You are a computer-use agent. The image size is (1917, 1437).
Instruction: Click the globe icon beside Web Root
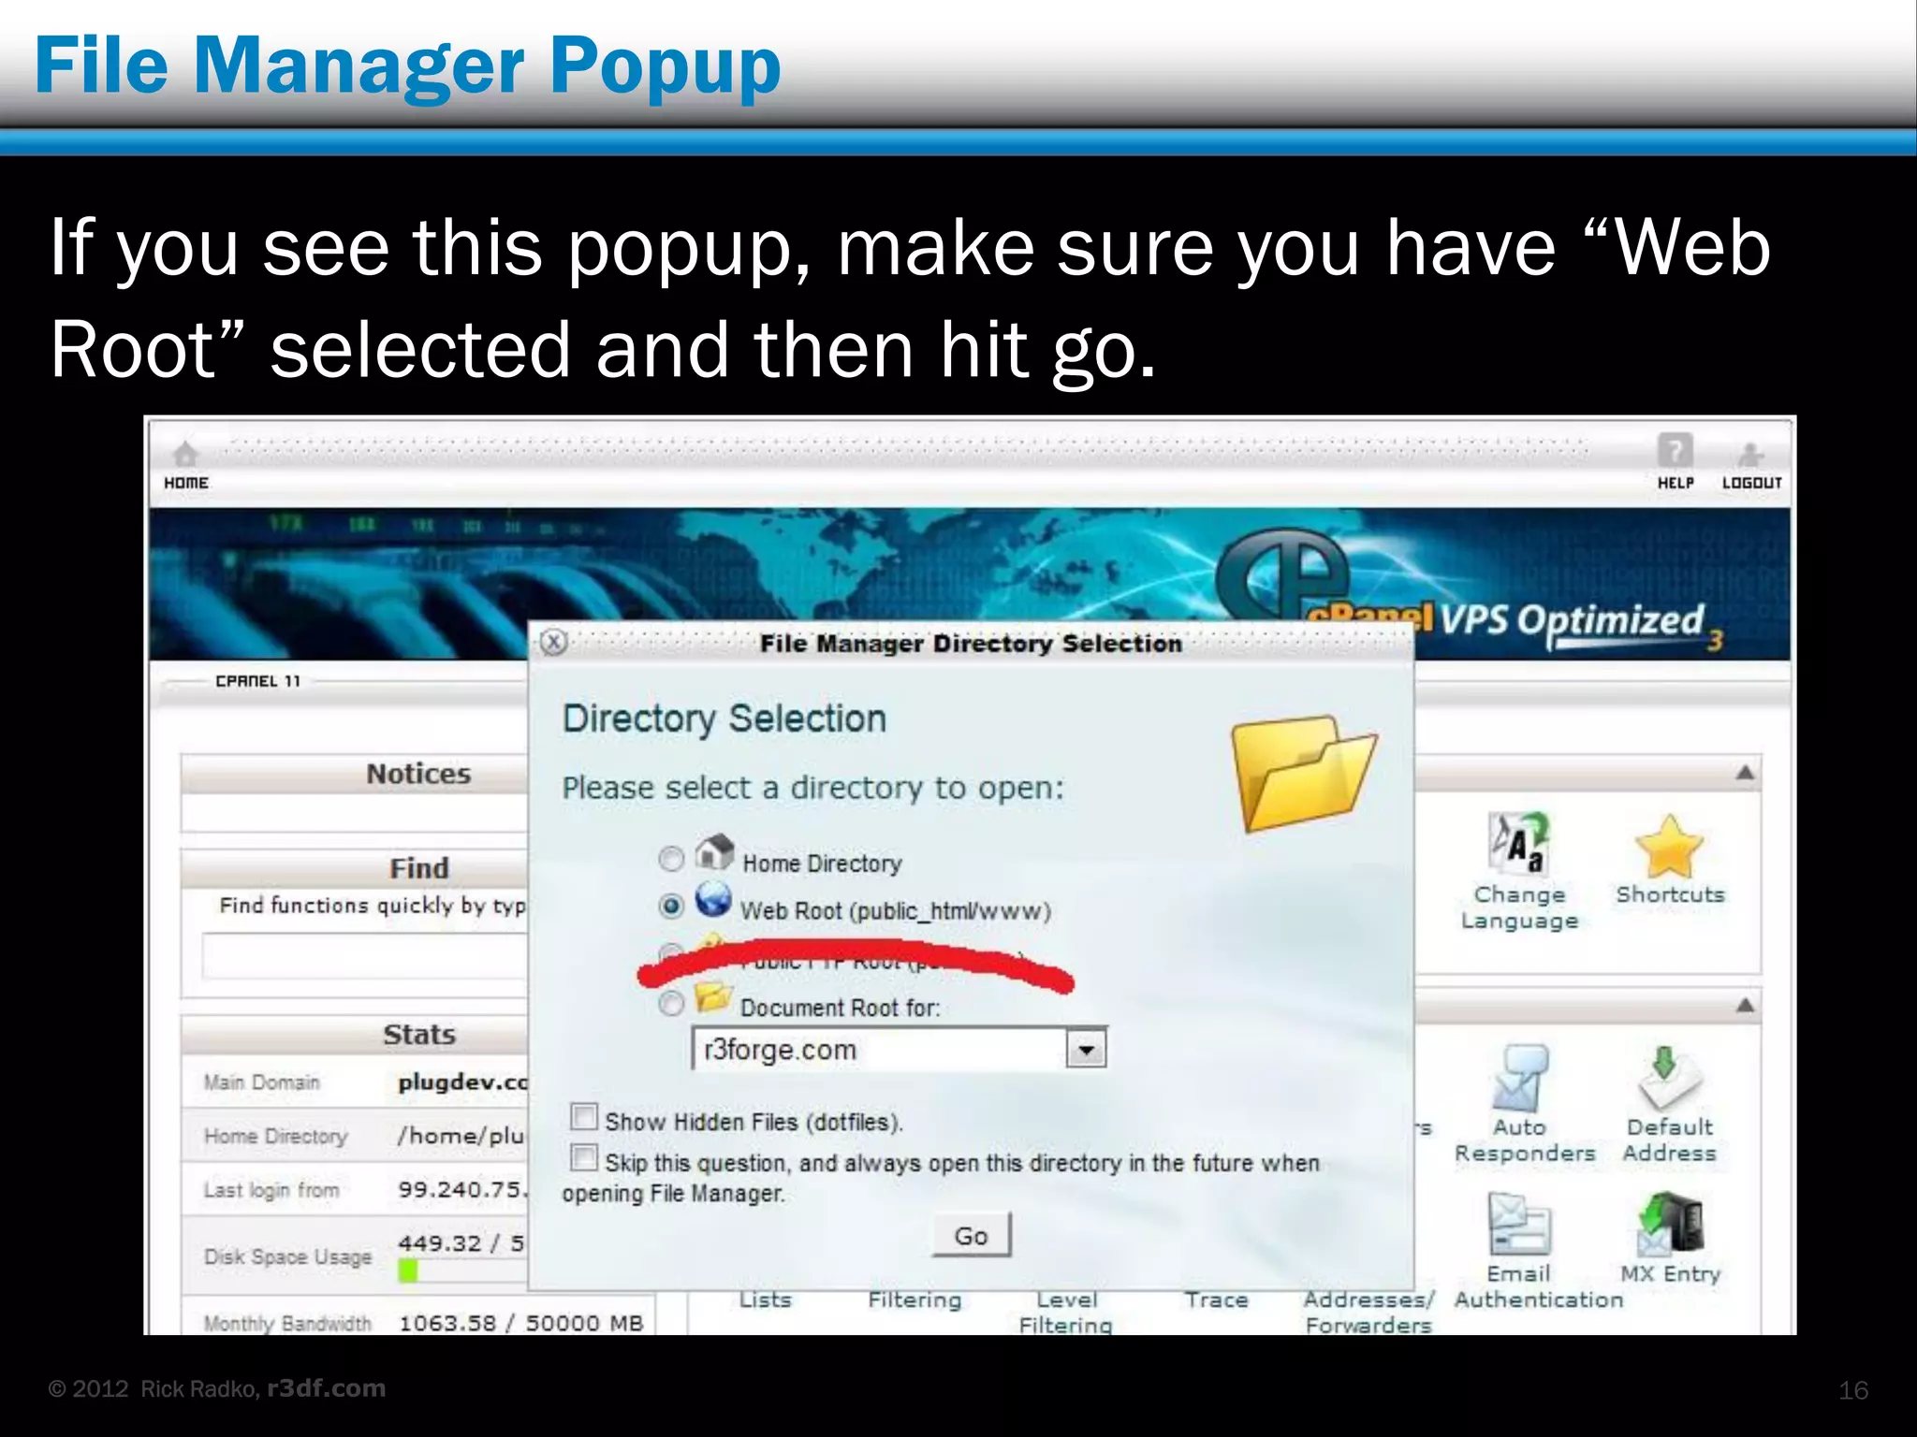point(713,900)
